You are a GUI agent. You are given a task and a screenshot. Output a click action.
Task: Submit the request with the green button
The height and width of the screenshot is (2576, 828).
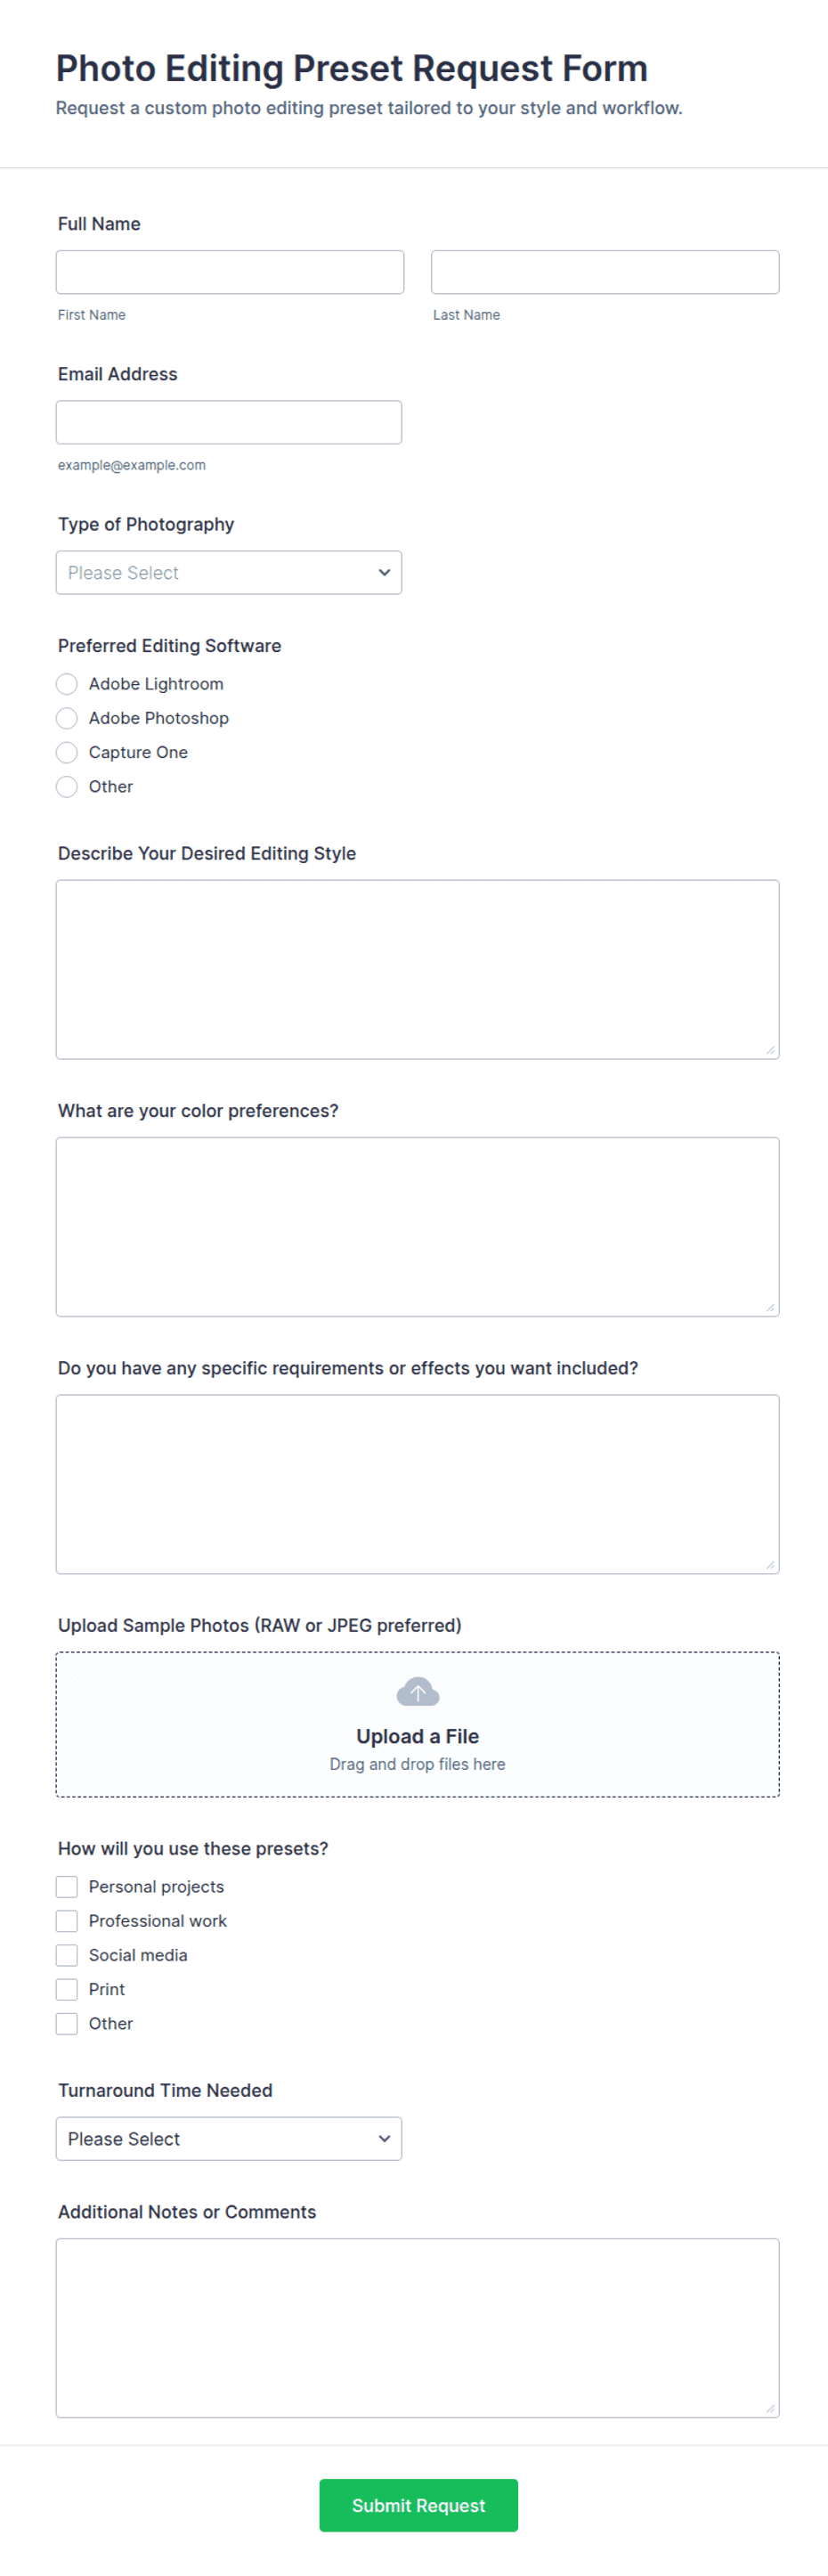coord(418,2504)
